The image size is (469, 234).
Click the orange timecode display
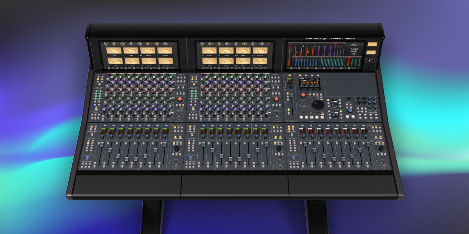click(x=309, y=83)
